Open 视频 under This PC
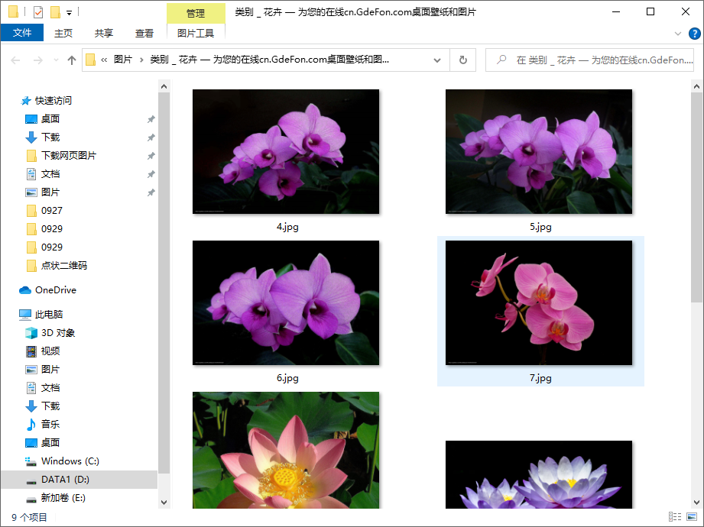The height and width of the screenshot is (527, 704). point(50,351)
